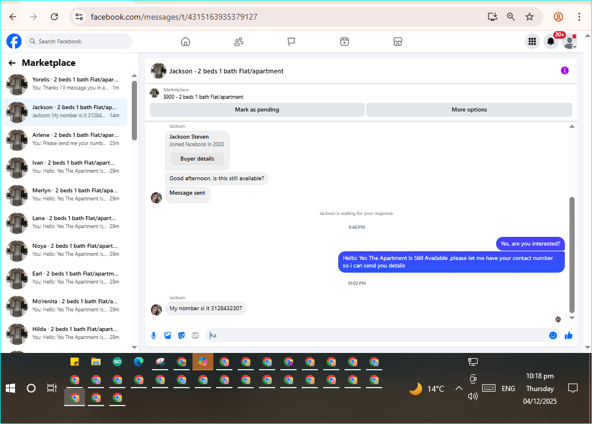Image resolution: width=592 pixels, height=424 pixels.
Task: Choose a sticker for the message
Action: [182, 336]
